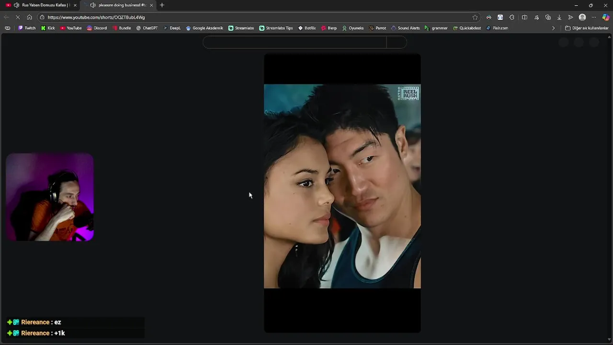Screen dimensions: 613x345
Task: Click the webcam overlay thumbnail
Action: click(x=50, y=197)
